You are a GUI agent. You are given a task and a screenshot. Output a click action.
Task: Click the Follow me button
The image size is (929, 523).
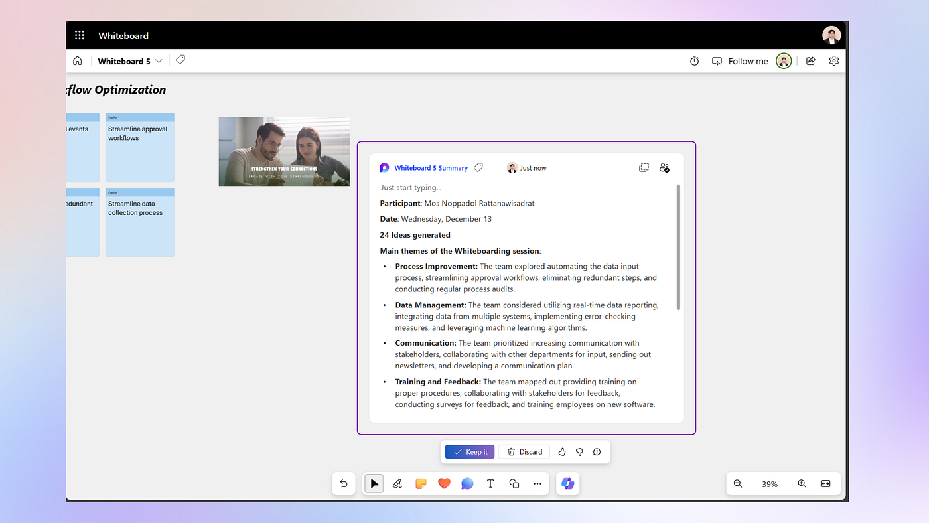(740, 61)
